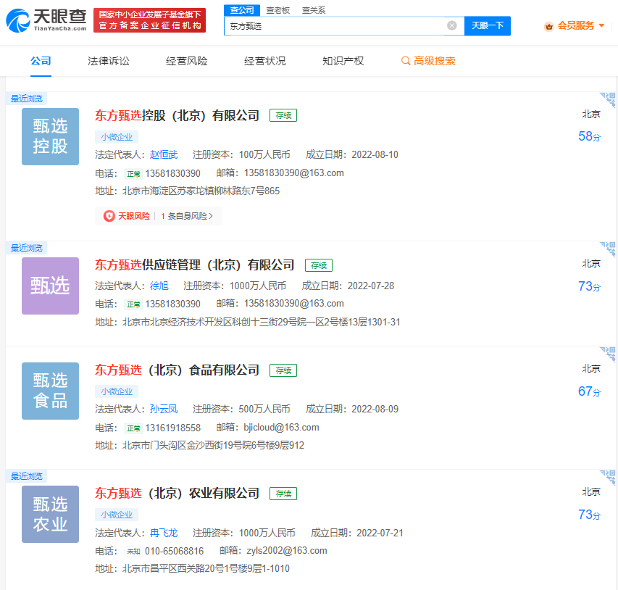Click the 天眼风险 risk shield icon
The height and width of the screenshot is (590, 618).
pyautogui.click(x=109, y=216)
